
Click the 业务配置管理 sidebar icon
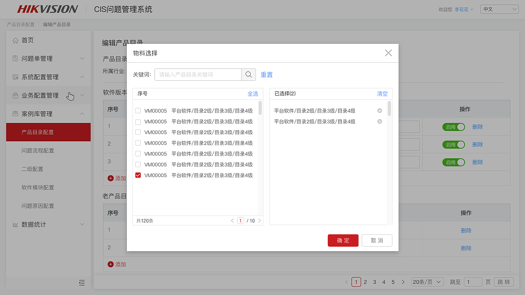coord(16,95)
